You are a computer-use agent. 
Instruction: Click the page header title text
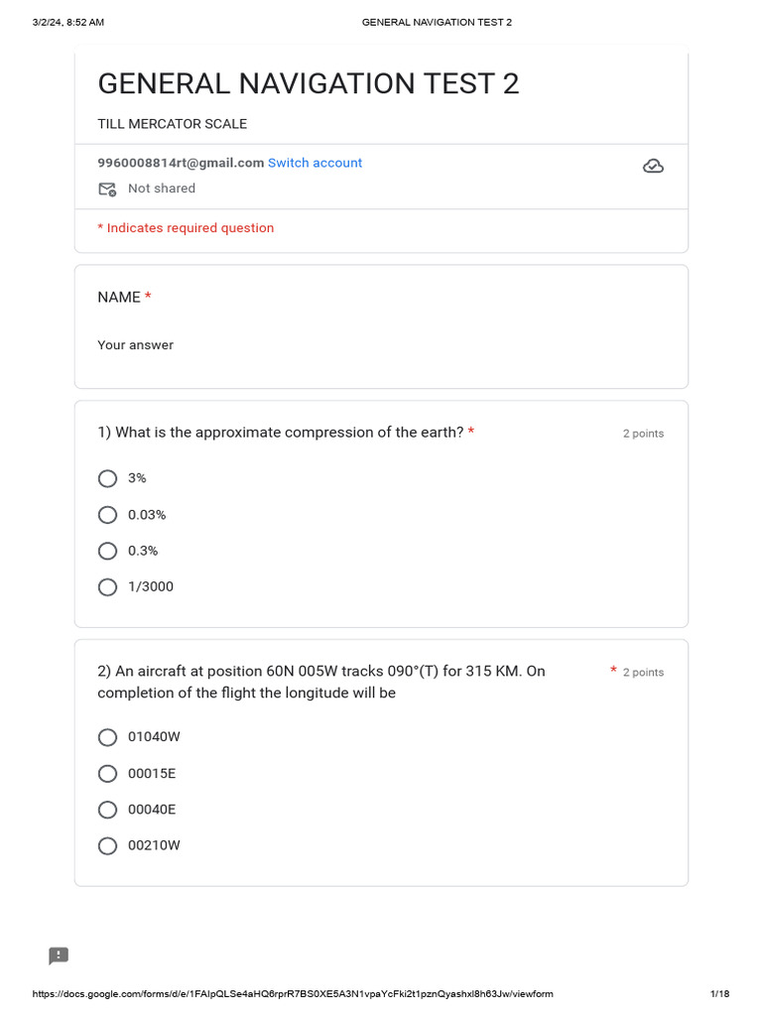pyautogui.click(x=437, y=22)
